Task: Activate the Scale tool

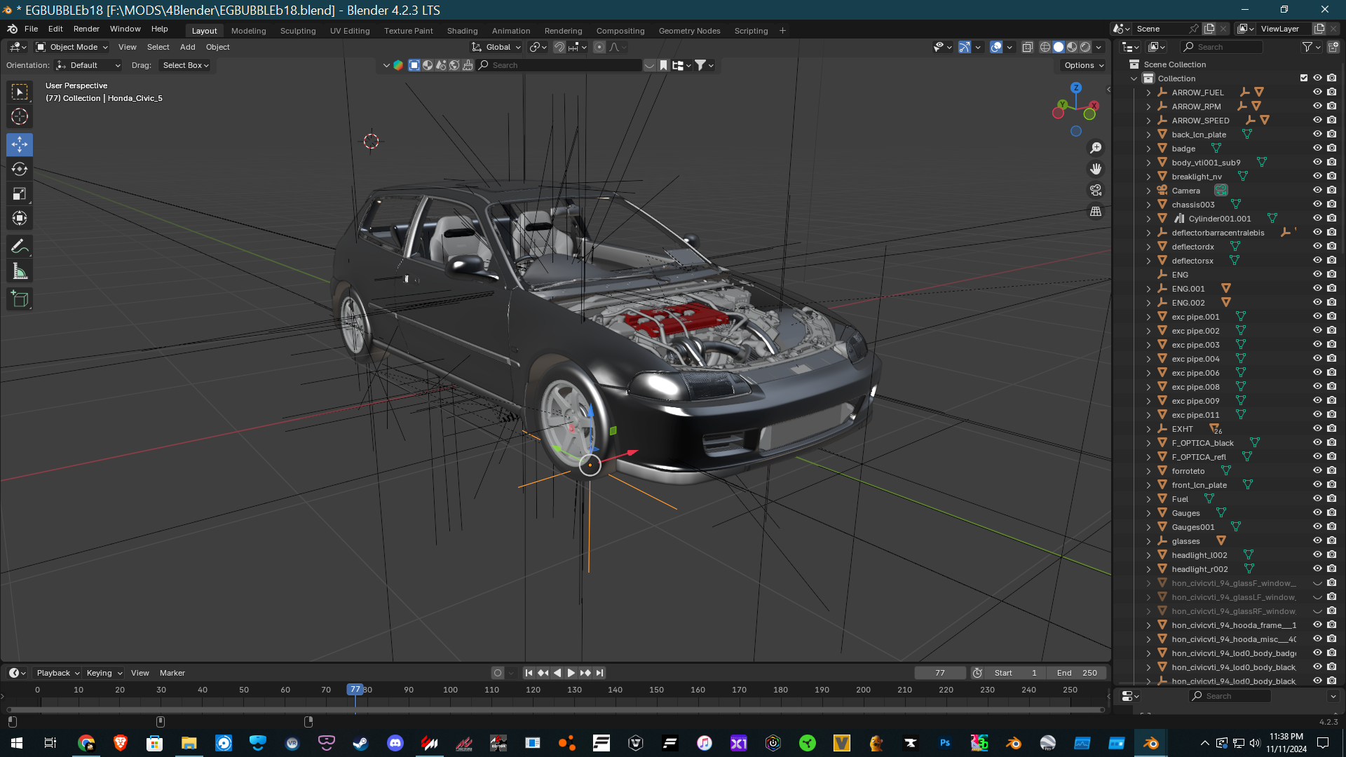Action: [20, 194]
